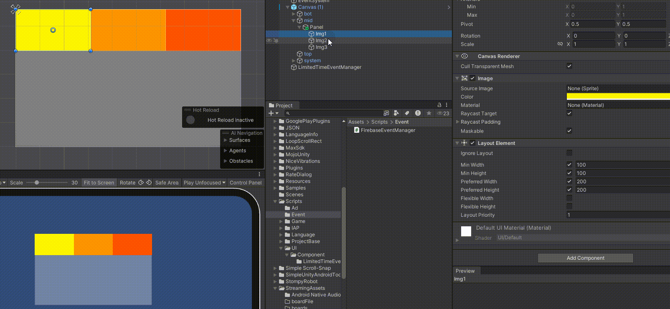Rotate simulator device counter-clockwise icon
This screenshot has height=309, width=670.
tap(149, 182)
